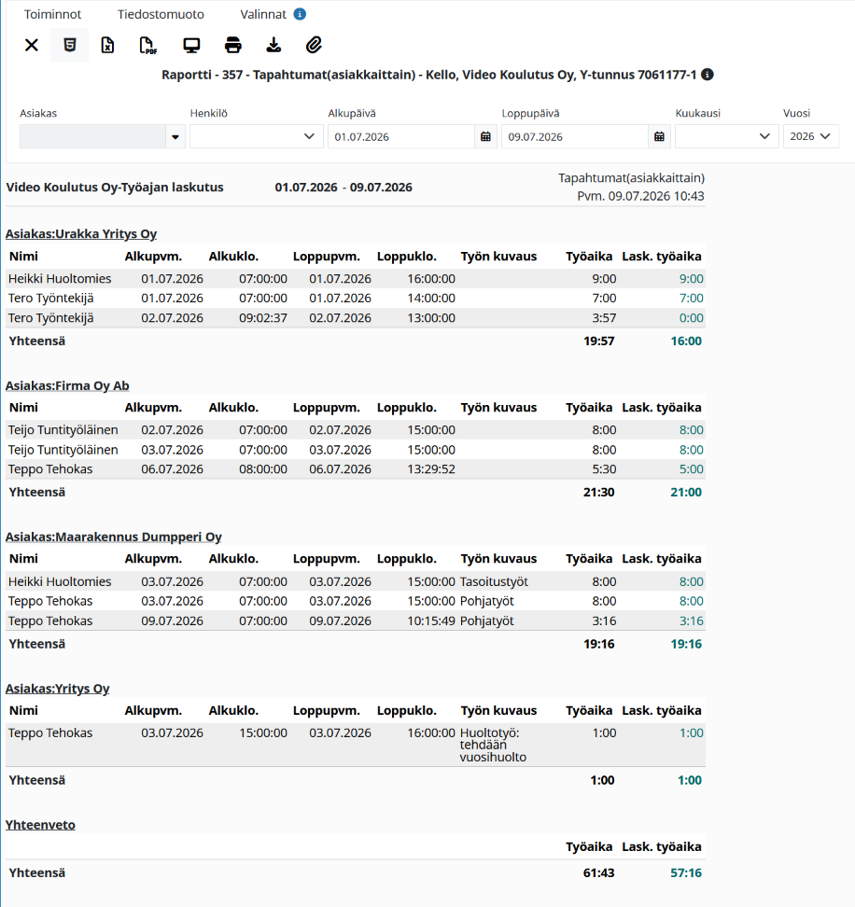Click the info icon after Y-tunnus

click(707, 75)
